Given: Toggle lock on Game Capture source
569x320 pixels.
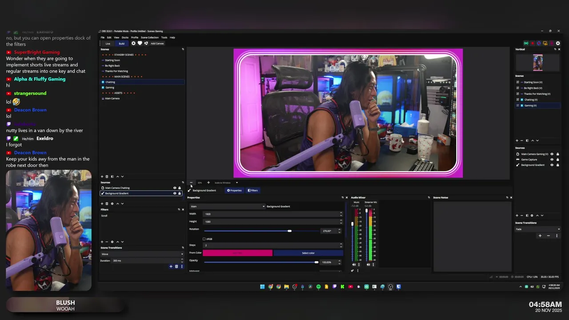Looking at the screenshot, I should (x=557, y=160).
